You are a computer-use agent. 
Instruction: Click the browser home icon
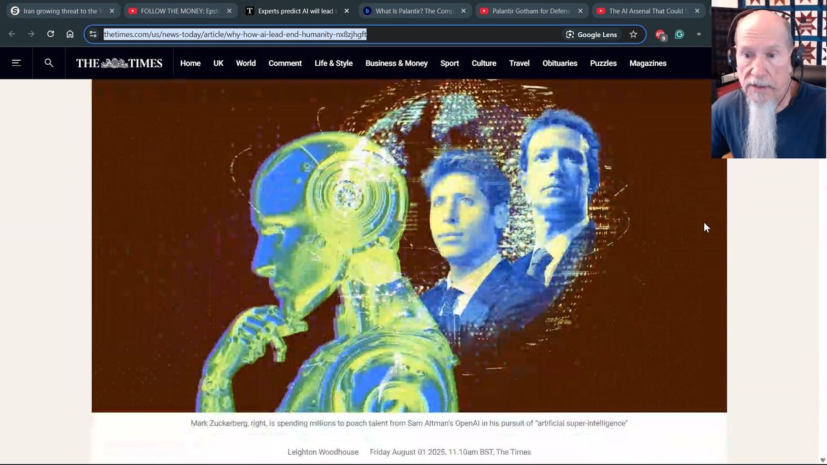coord(70,34)
